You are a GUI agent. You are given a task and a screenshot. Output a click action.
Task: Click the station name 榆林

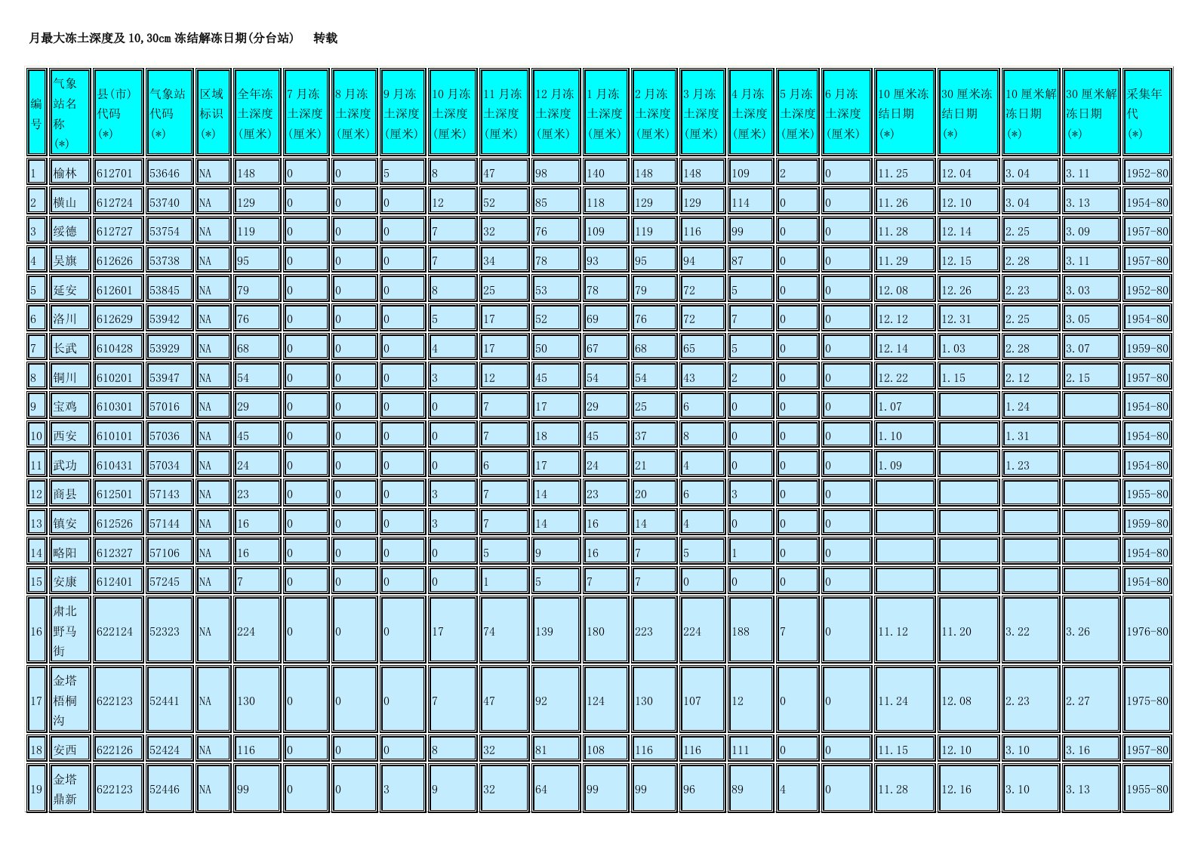(65, 173)
